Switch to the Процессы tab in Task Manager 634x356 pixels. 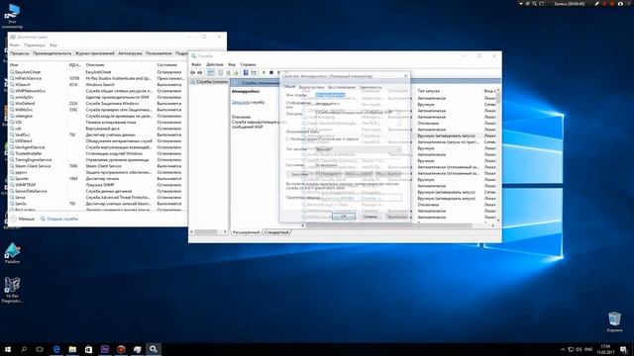coord(20,53)
